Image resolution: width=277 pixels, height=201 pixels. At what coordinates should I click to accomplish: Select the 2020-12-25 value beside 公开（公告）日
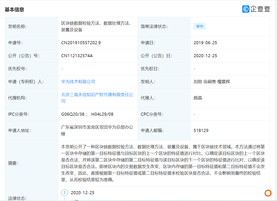tap(205, 56)
